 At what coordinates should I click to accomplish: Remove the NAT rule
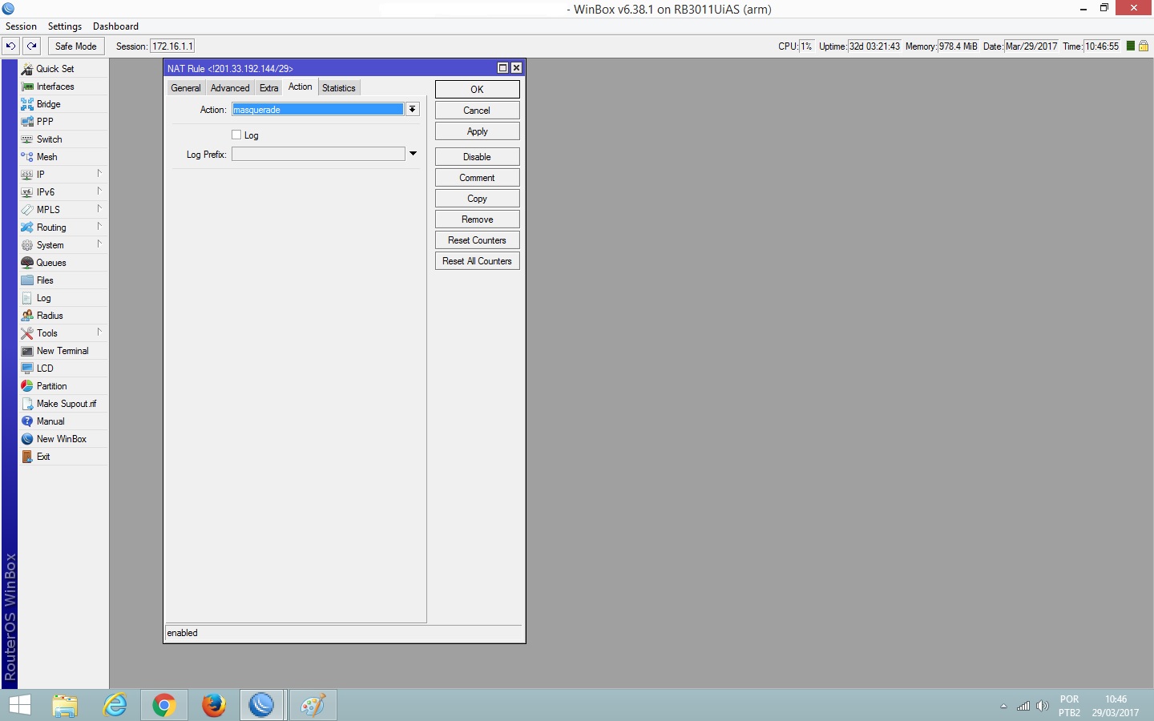pos(477,220)
